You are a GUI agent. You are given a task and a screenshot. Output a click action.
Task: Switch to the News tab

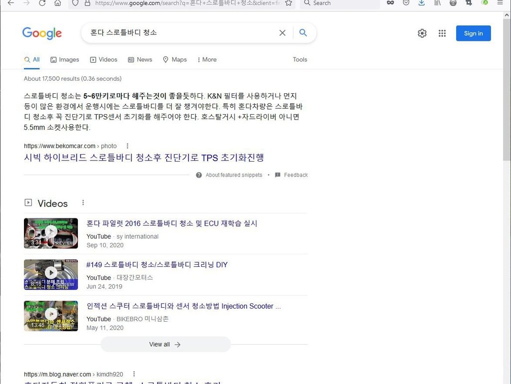point(140,59)
